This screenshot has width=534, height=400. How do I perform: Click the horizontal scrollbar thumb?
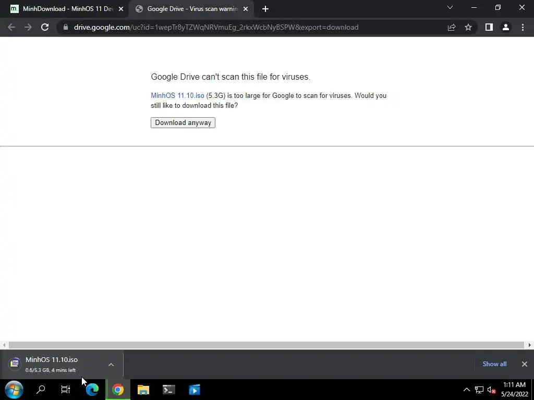pyautogui.click(x=266, y=345)
